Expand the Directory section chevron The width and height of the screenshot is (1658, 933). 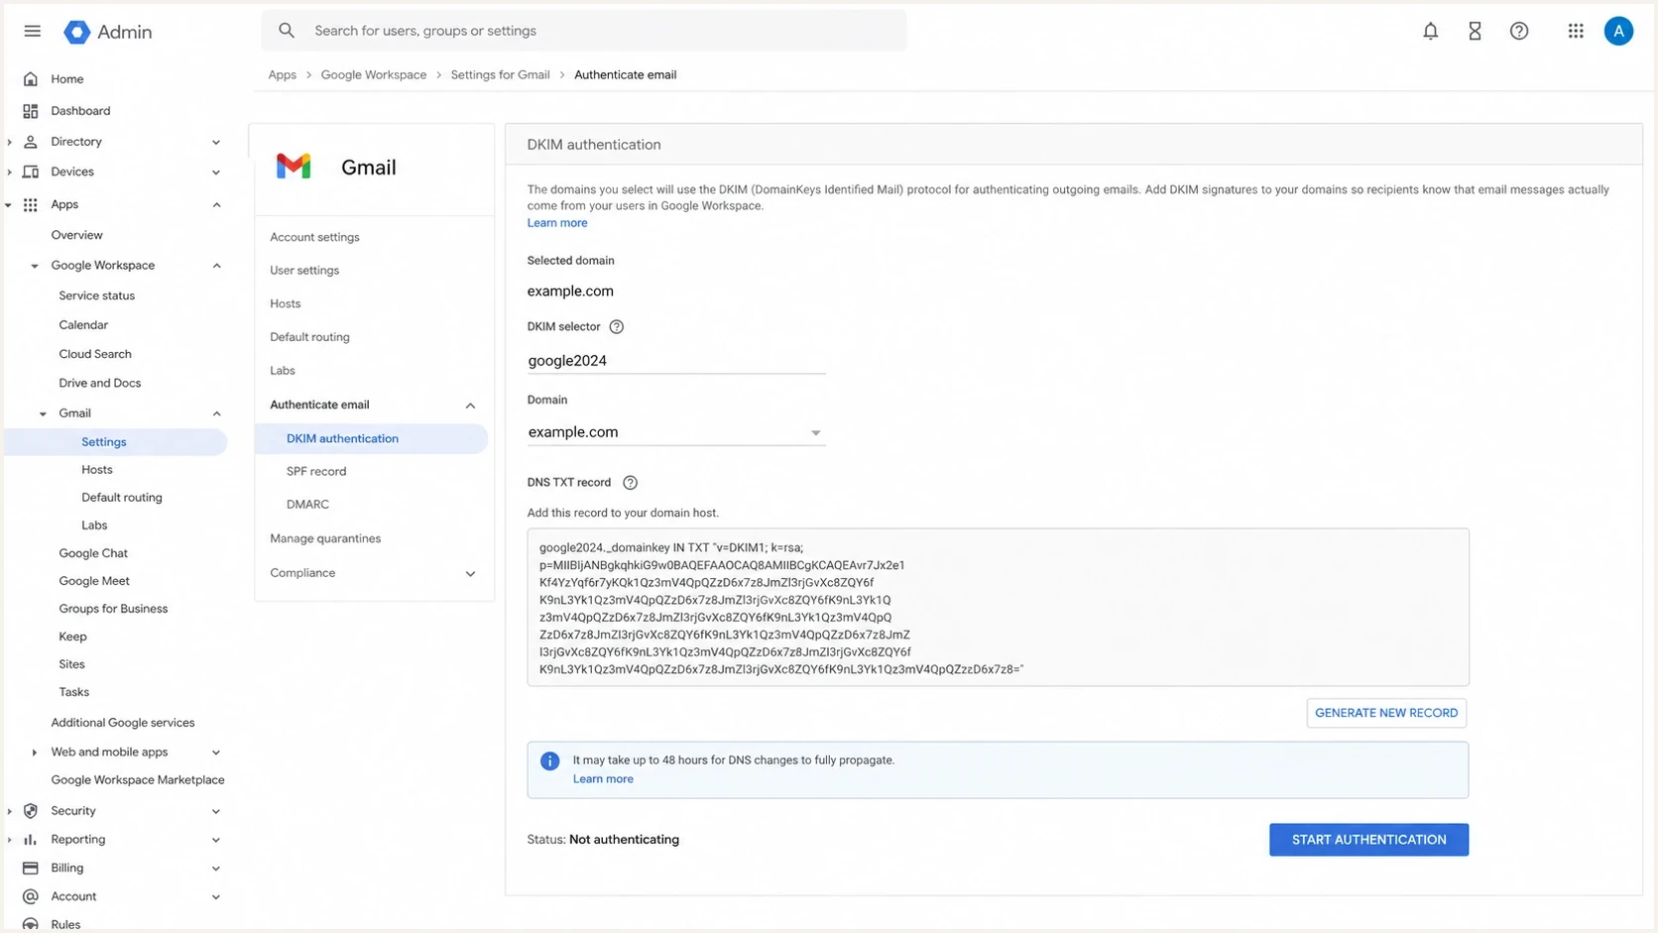point(216,142)
